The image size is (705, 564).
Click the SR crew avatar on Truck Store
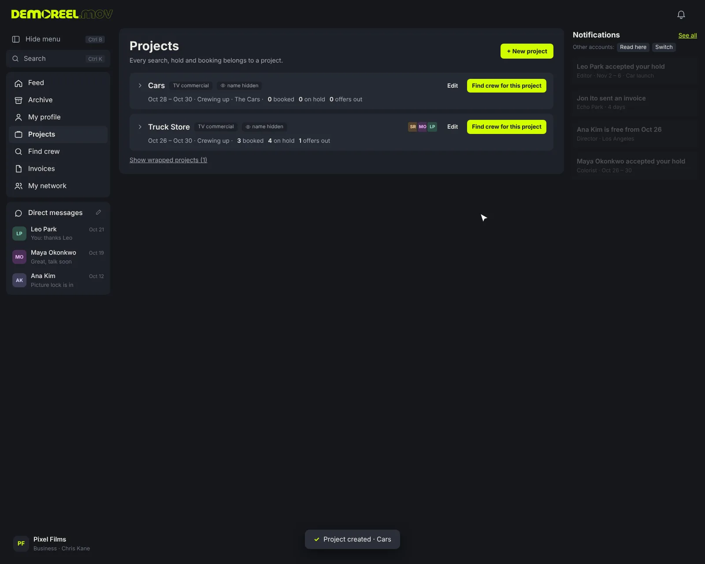point(413,127)
